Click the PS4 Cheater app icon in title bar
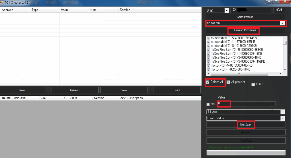 [2, 3]
